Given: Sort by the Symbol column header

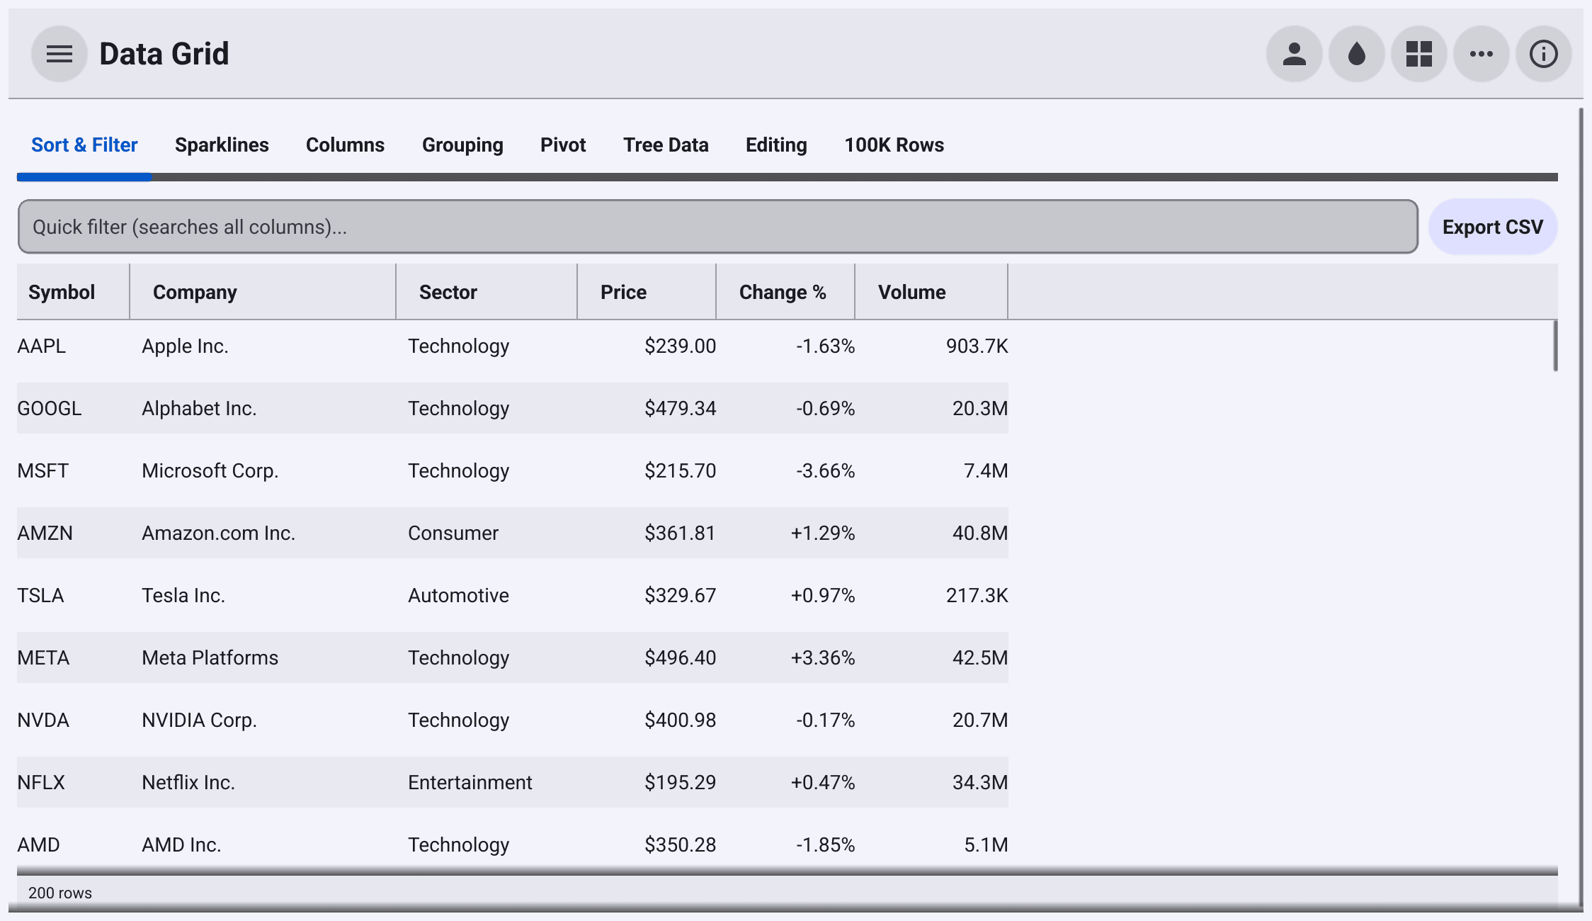Looking at the screenshot, I should pyautogui.click(x=73, y=292).
